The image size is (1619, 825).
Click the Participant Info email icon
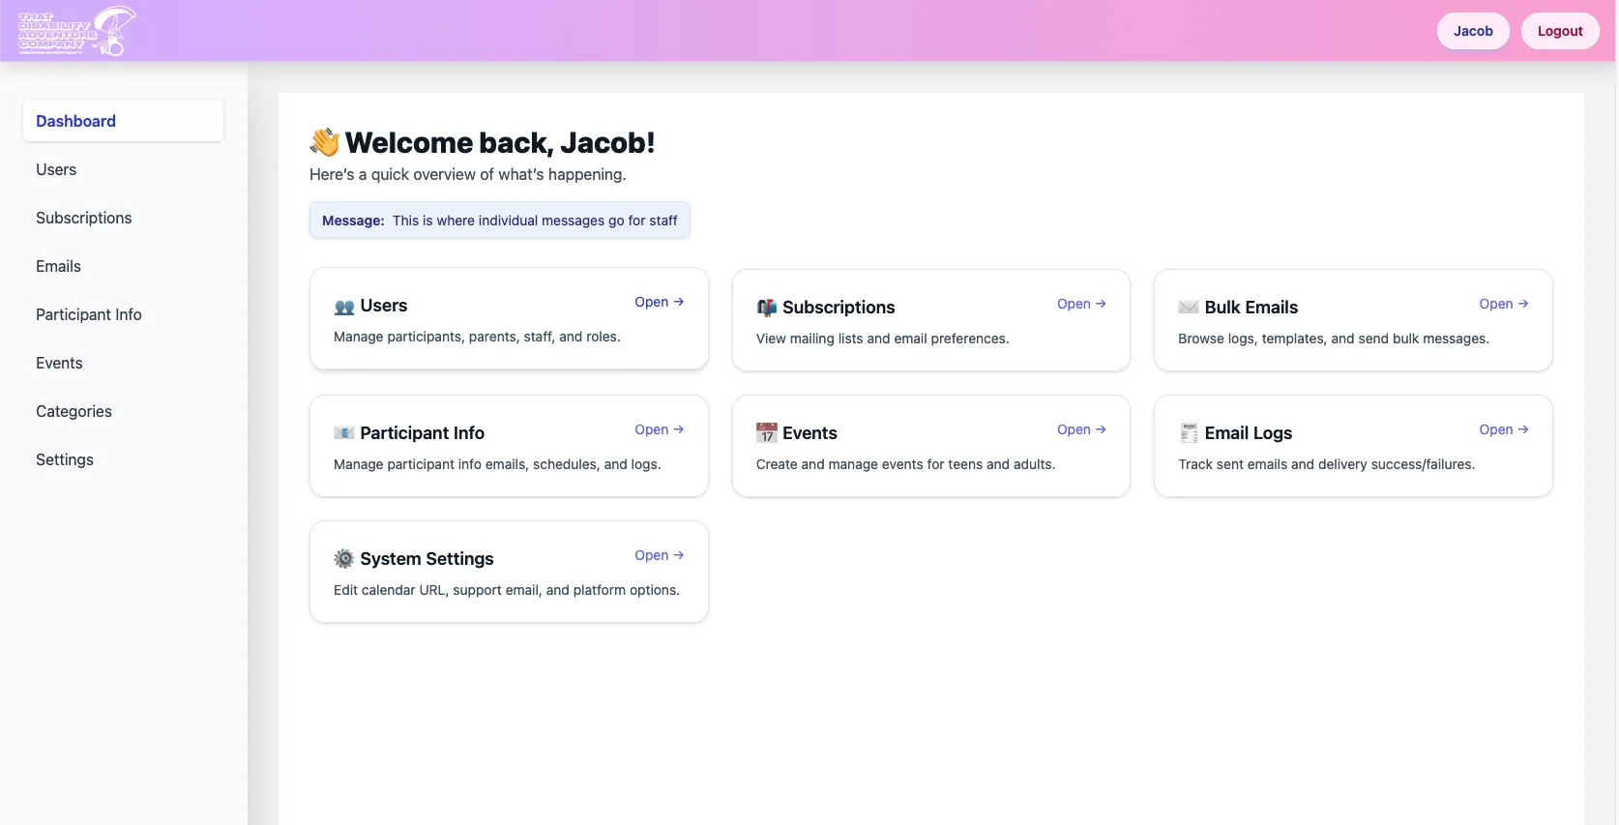click(344, 433)
